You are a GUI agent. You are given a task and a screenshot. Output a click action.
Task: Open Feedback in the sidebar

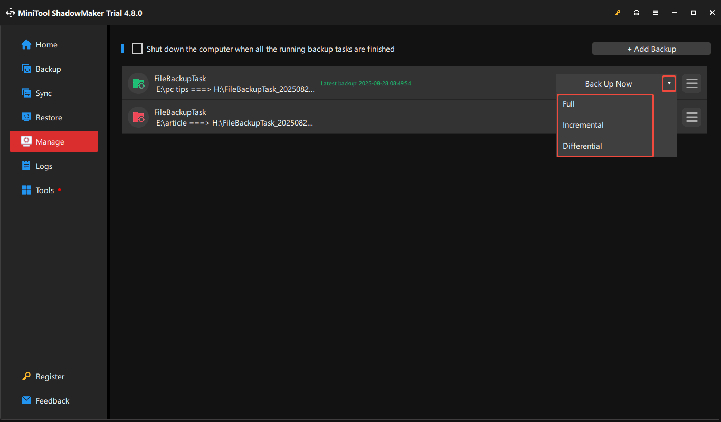(54, 401)
